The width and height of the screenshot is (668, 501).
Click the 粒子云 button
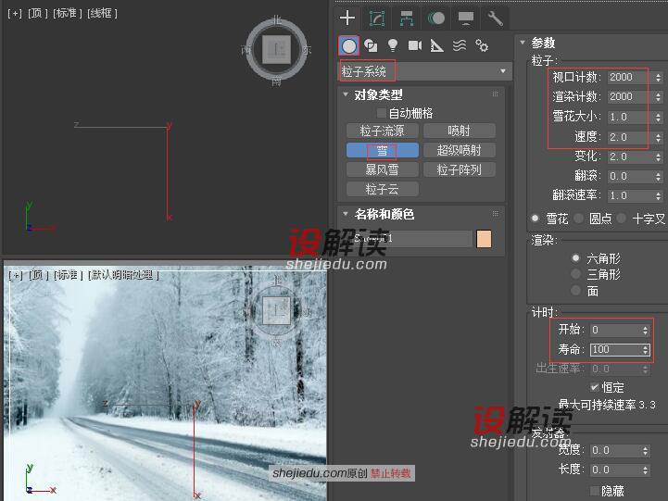(382, 189)
